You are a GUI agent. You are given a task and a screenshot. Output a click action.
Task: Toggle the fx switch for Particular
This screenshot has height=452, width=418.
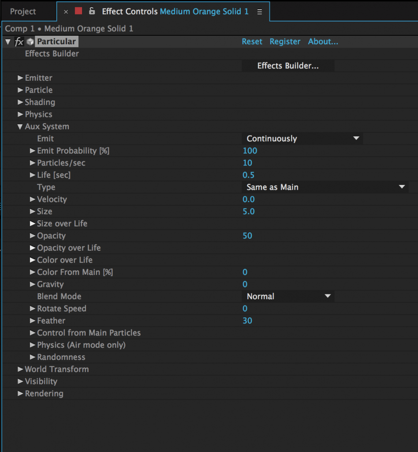coord(19,41)
